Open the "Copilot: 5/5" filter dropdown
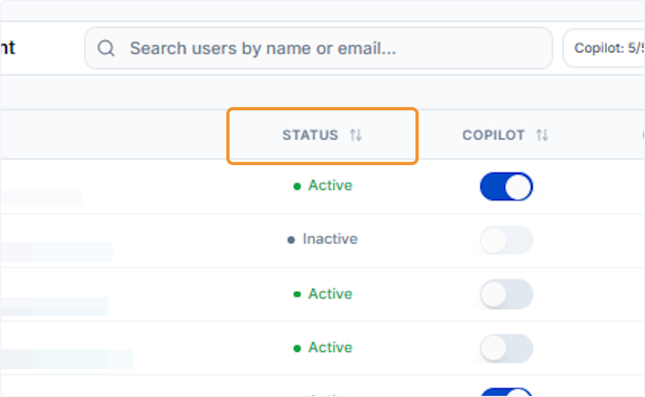Screen dimensions: 645x397 click(604, 48)
